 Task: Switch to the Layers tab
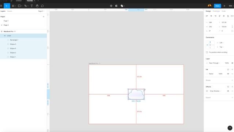3,11
